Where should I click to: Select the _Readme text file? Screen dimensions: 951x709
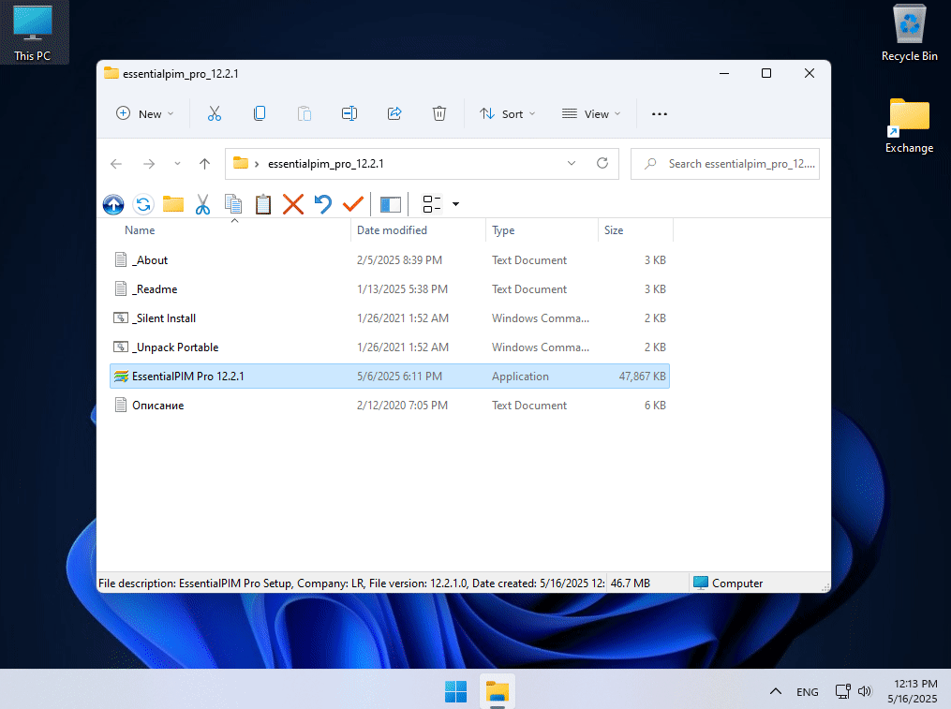pos(390,289)
